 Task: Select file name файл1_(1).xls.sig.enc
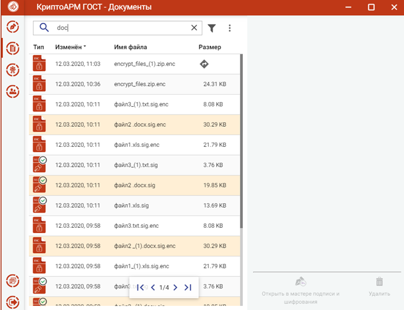(142, 266)
